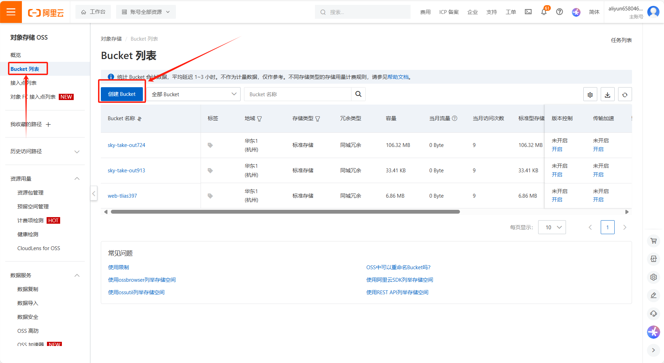
Task: Open the page size dropdown showing 10
Action: click(x=552, y=227)
